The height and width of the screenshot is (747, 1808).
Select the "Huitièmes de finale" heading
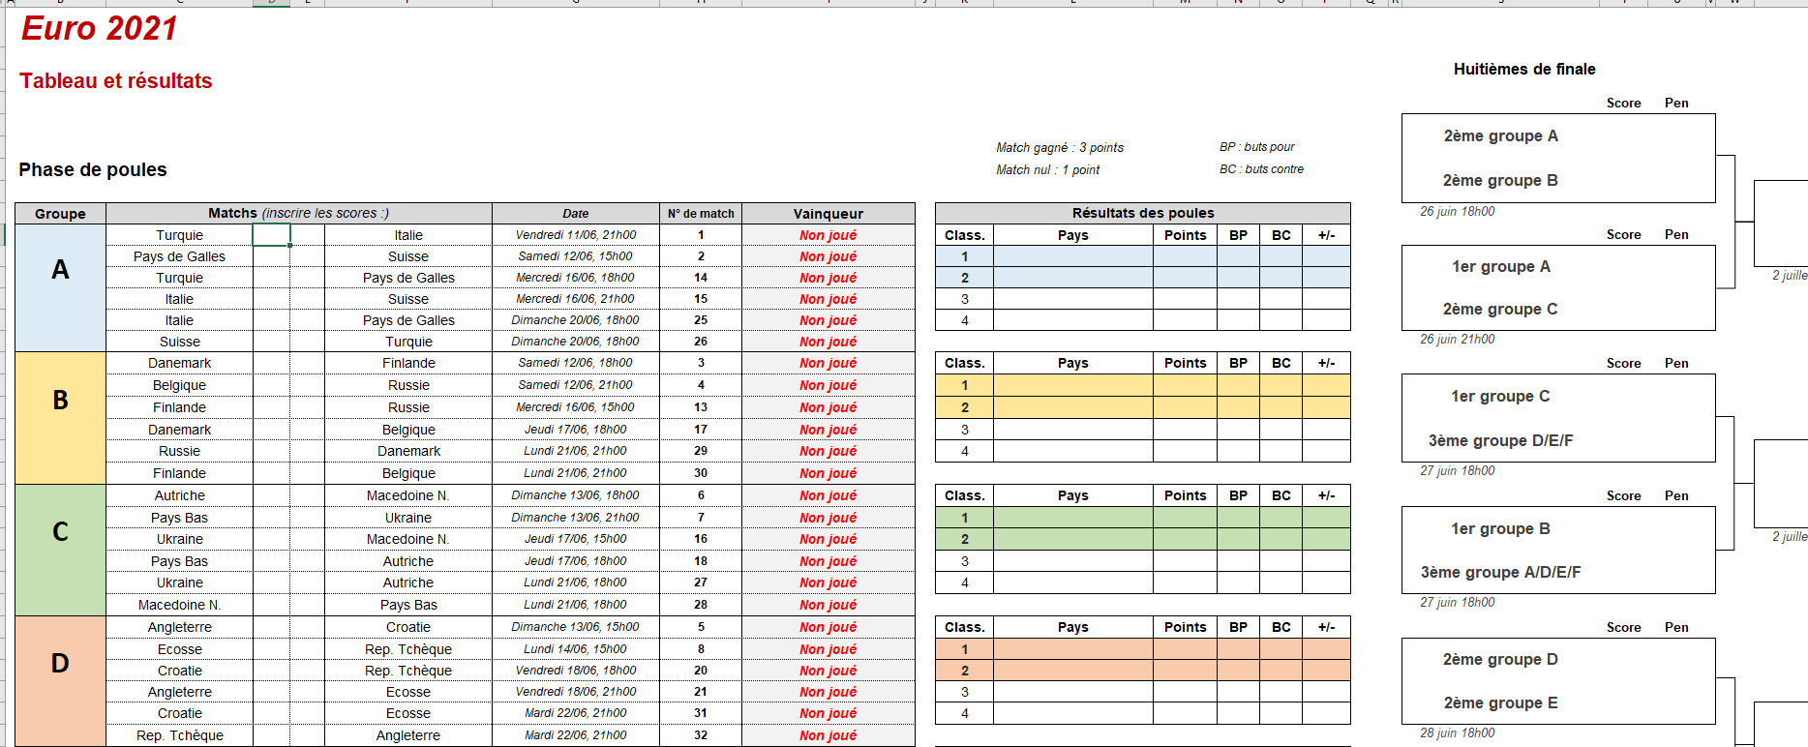(x=1524, y=69)
